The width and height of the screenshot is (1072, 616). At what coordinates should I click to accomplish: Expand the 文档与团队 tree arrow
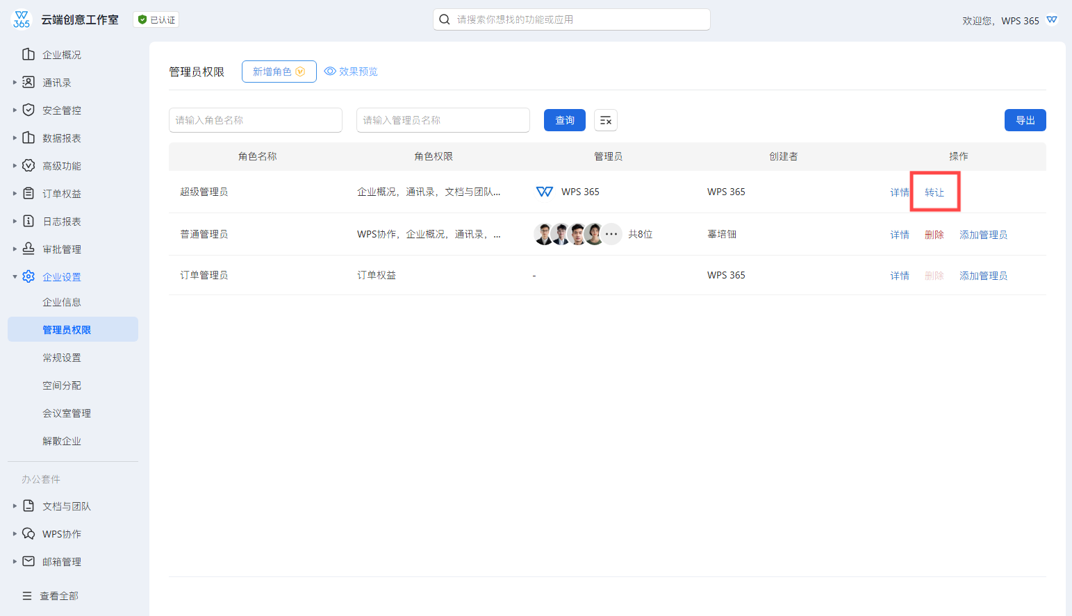pos(15,506)
